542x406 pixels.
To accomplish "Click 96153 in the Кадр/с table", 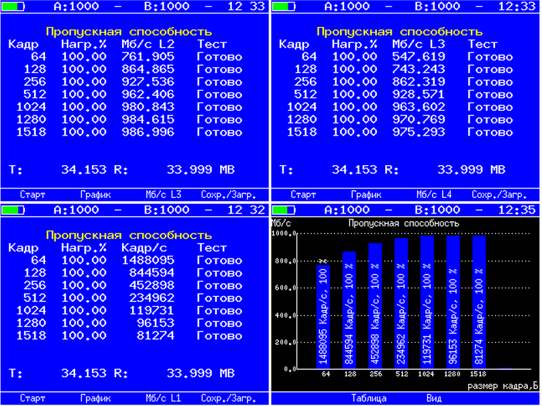I will (x=156, y=323).
